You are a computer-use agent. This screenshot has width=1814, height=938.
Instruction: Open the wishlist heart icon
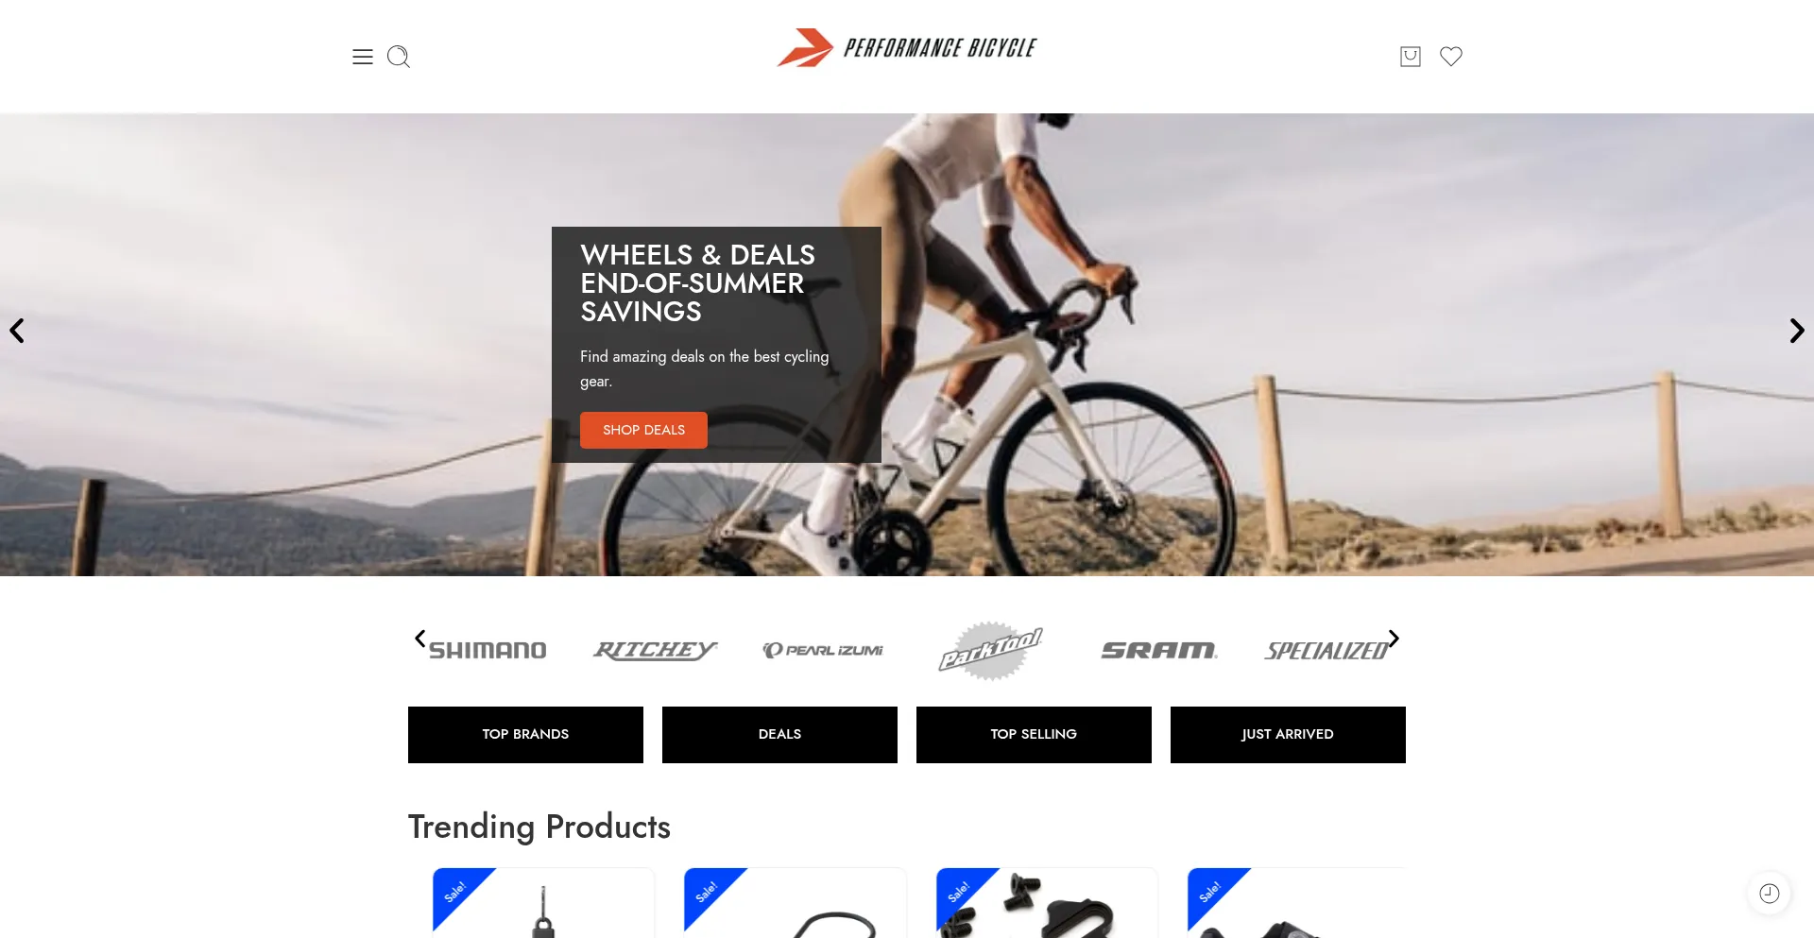coord(1451,57)
